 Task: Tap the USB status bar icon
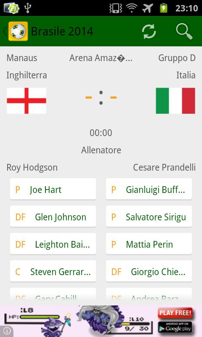[28, 8]
